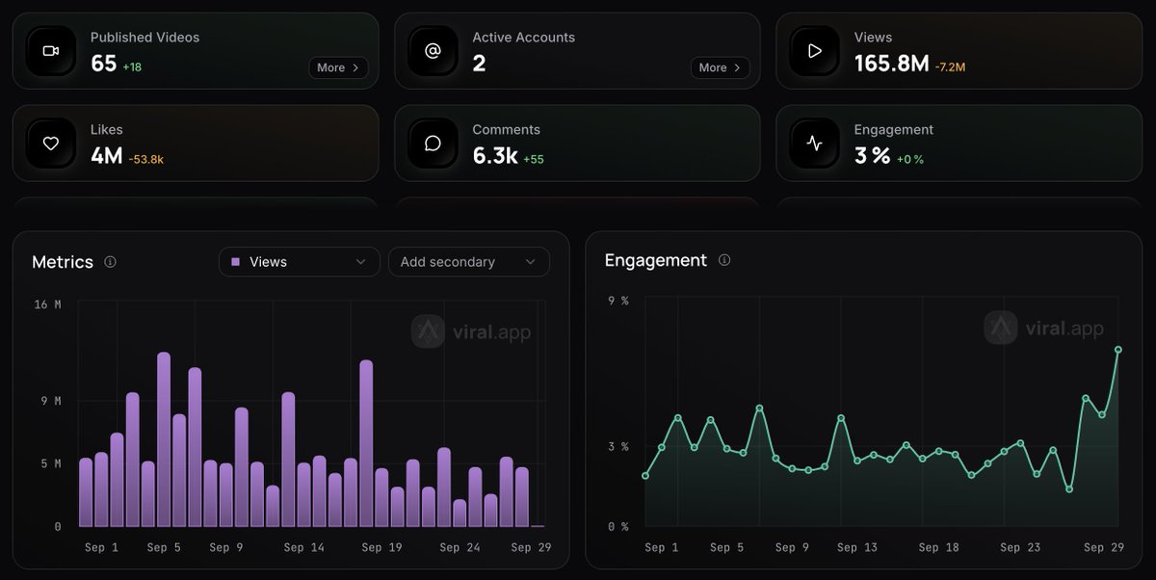This screenshot has width=1156, height=580.
Task: Select the tall Sep 19 views bar
Action: click(x=366, y=444)
